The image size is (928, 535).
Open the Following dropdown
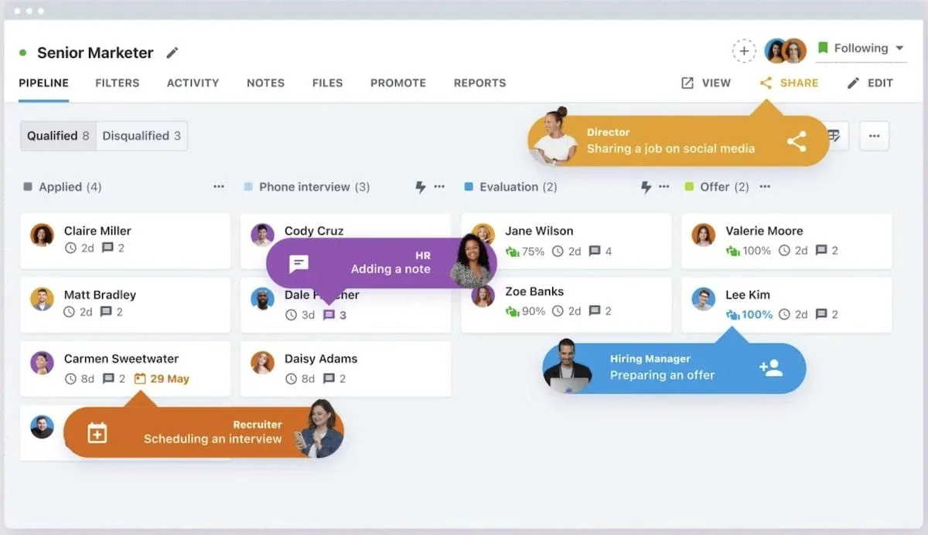pyautogui.click(x=861, y=49)
